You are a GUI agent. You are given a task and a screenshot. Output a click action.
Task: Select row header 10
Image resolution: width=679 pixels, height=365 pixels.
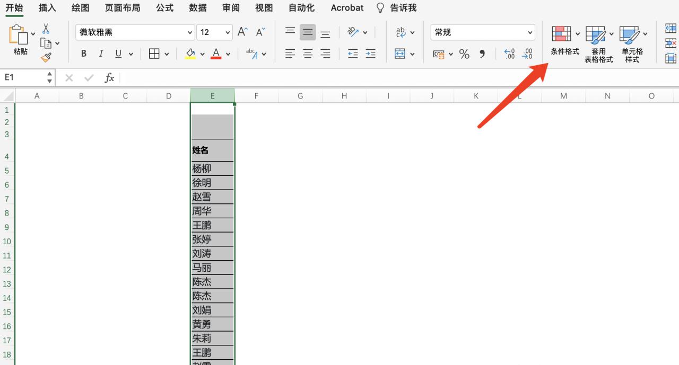pos(7,241)
